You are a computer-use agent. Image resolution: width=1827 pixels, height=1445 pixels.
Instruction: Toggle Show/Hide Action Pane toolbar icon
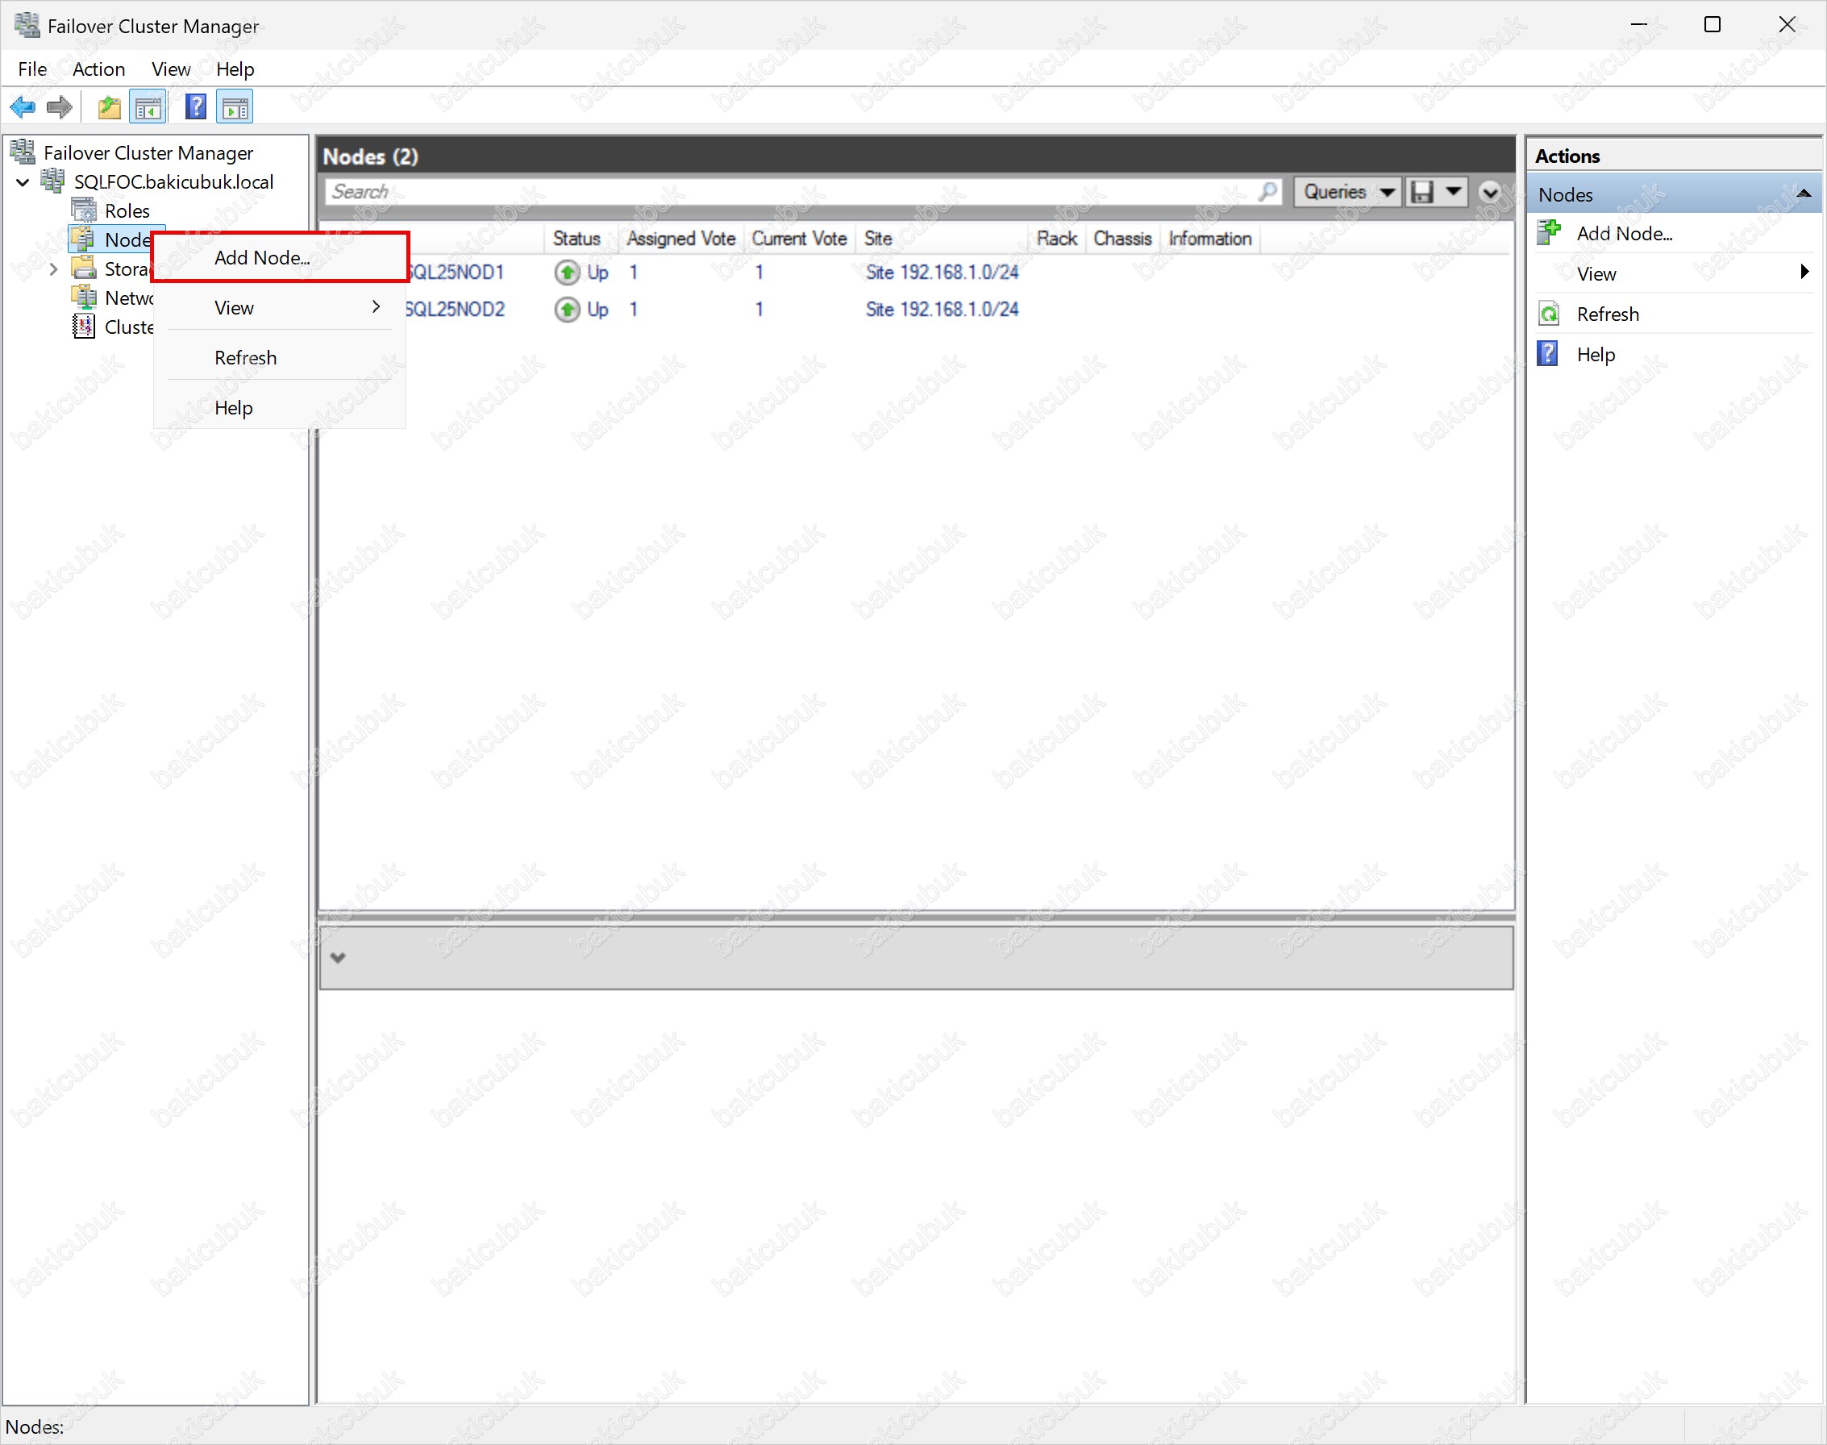(x=235, y=107)
